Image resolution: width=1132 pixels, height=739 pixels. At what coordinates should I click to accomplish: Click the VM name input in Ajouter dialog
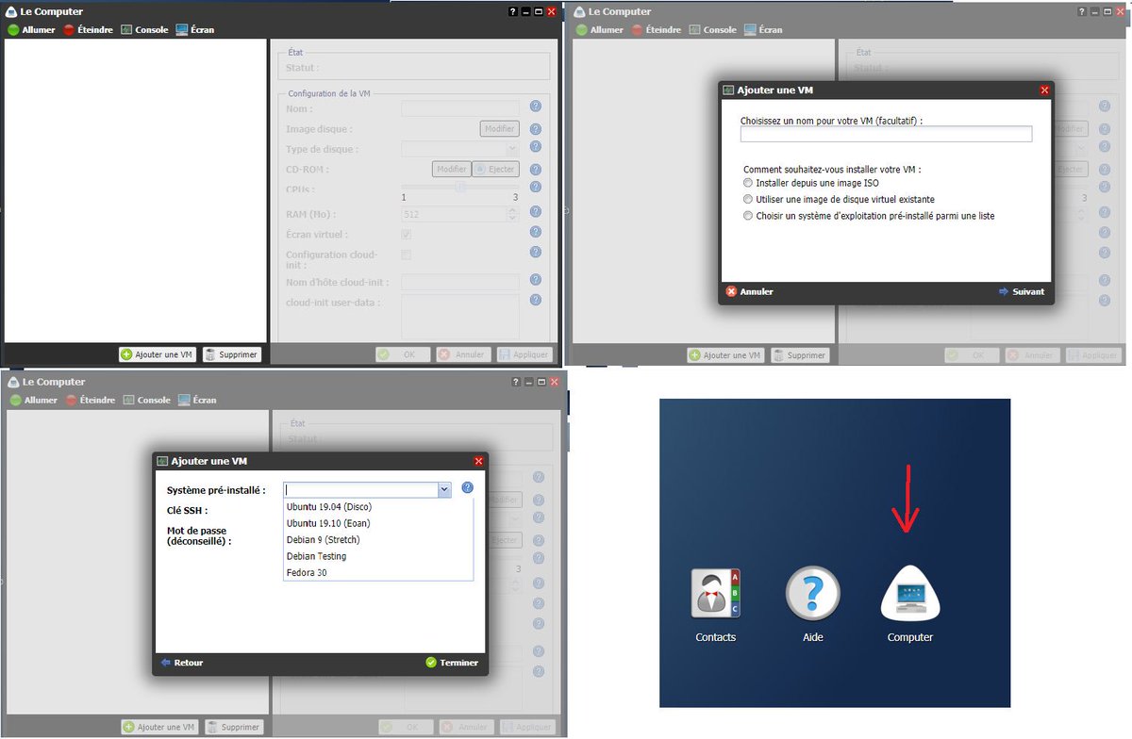point(886,135)
